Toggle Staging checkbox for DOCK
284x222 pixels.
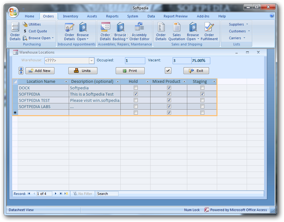202,88
